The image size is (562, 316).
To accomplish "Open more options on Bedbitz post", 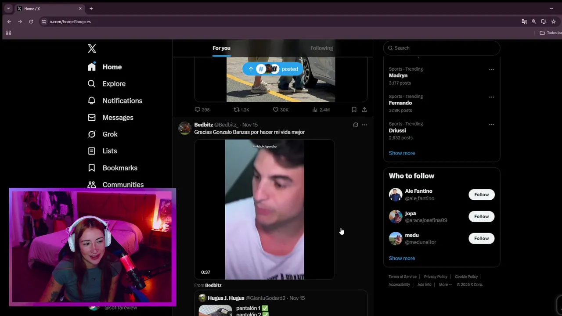I will click(x=364, y=125).
